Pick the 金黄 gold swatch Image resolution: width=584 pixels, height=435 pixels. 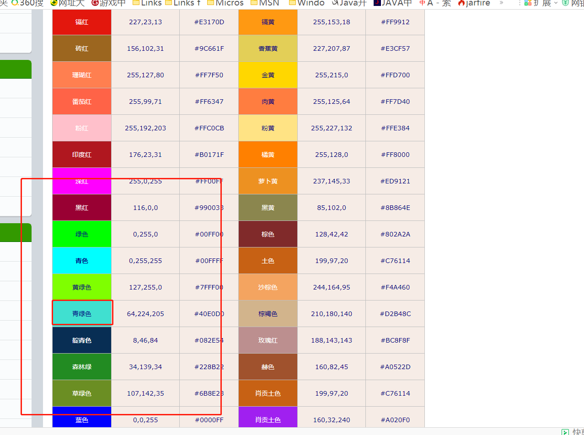click(x=268, y=75)
